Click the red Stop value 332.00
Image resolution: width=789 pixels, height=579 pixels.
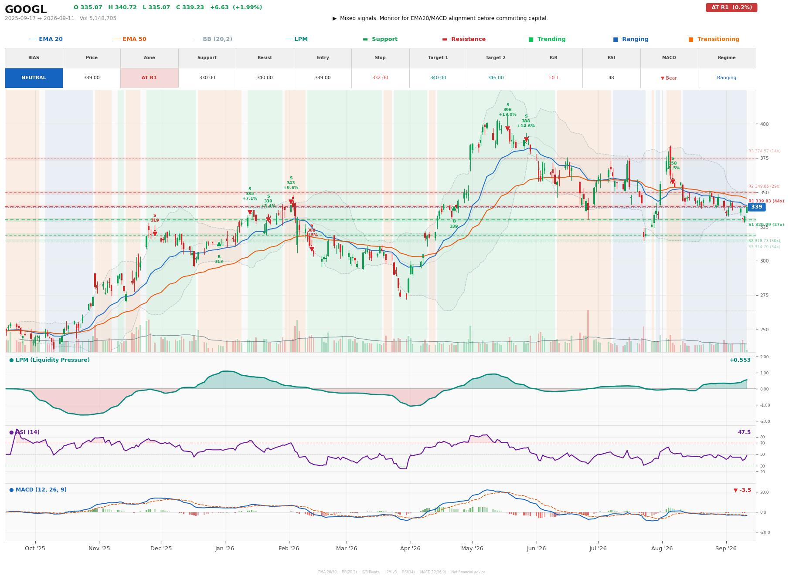(380, 78)
